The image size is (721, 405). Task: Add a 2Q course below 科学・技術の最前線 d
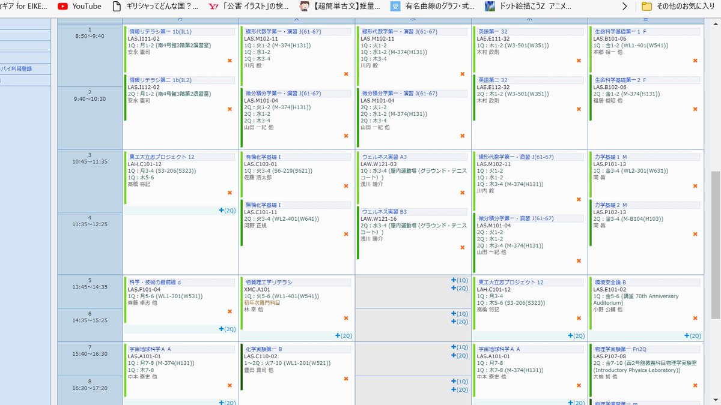coord(228,329)
